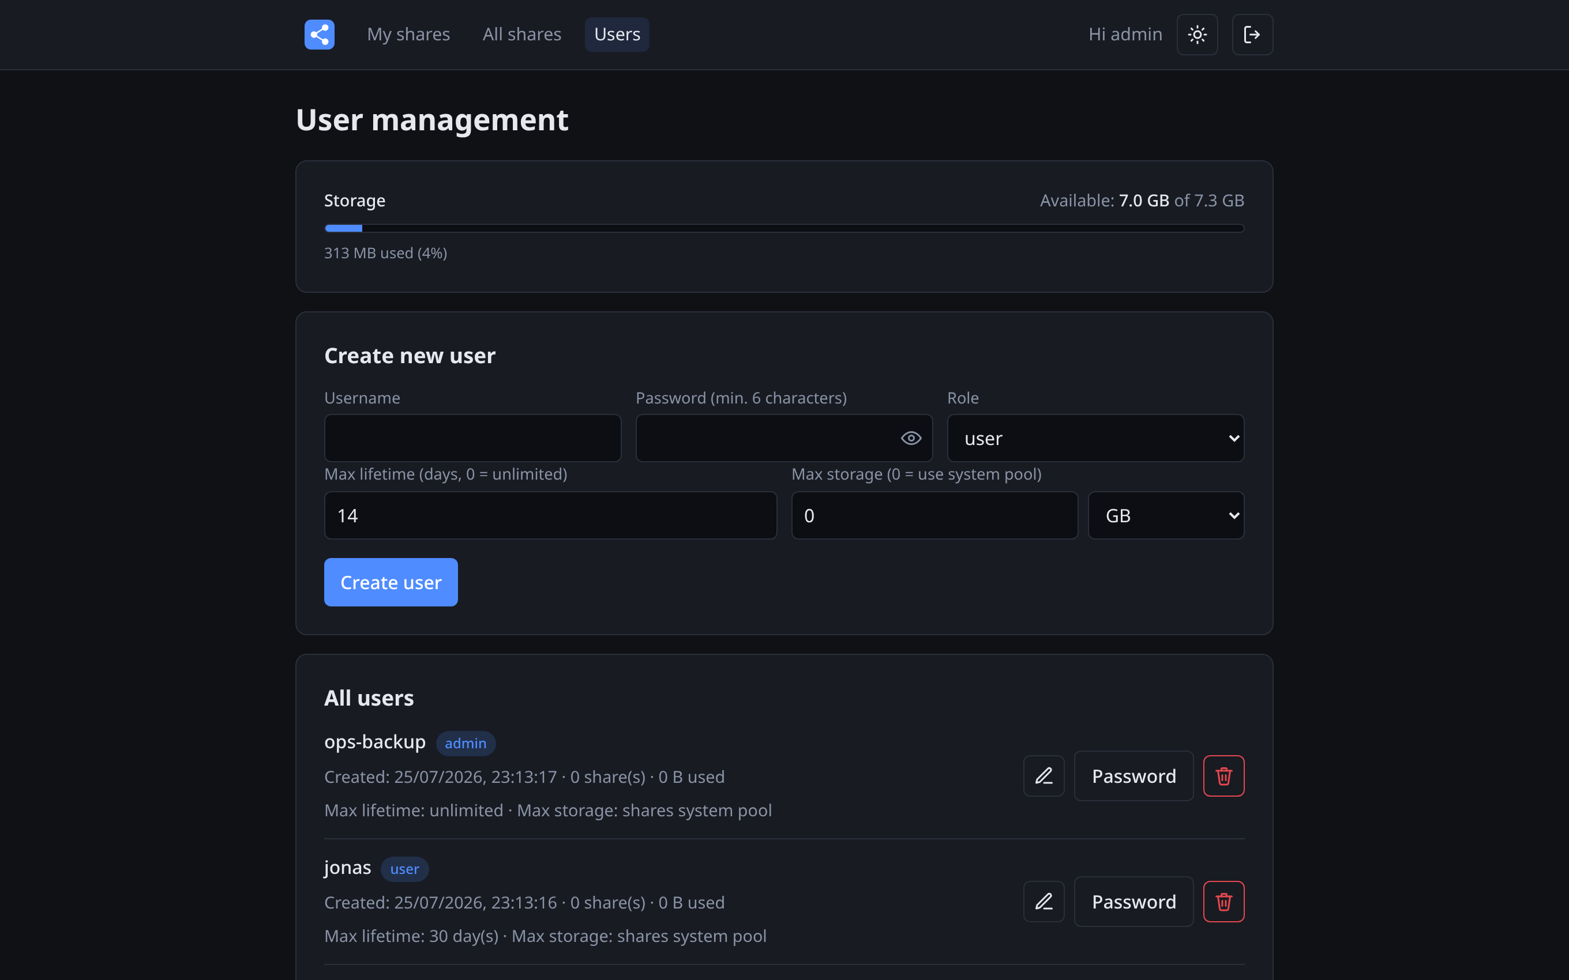Screen dimensions: 1569x980
Task: Click the jonas username
Action: [x=347, y=867]
